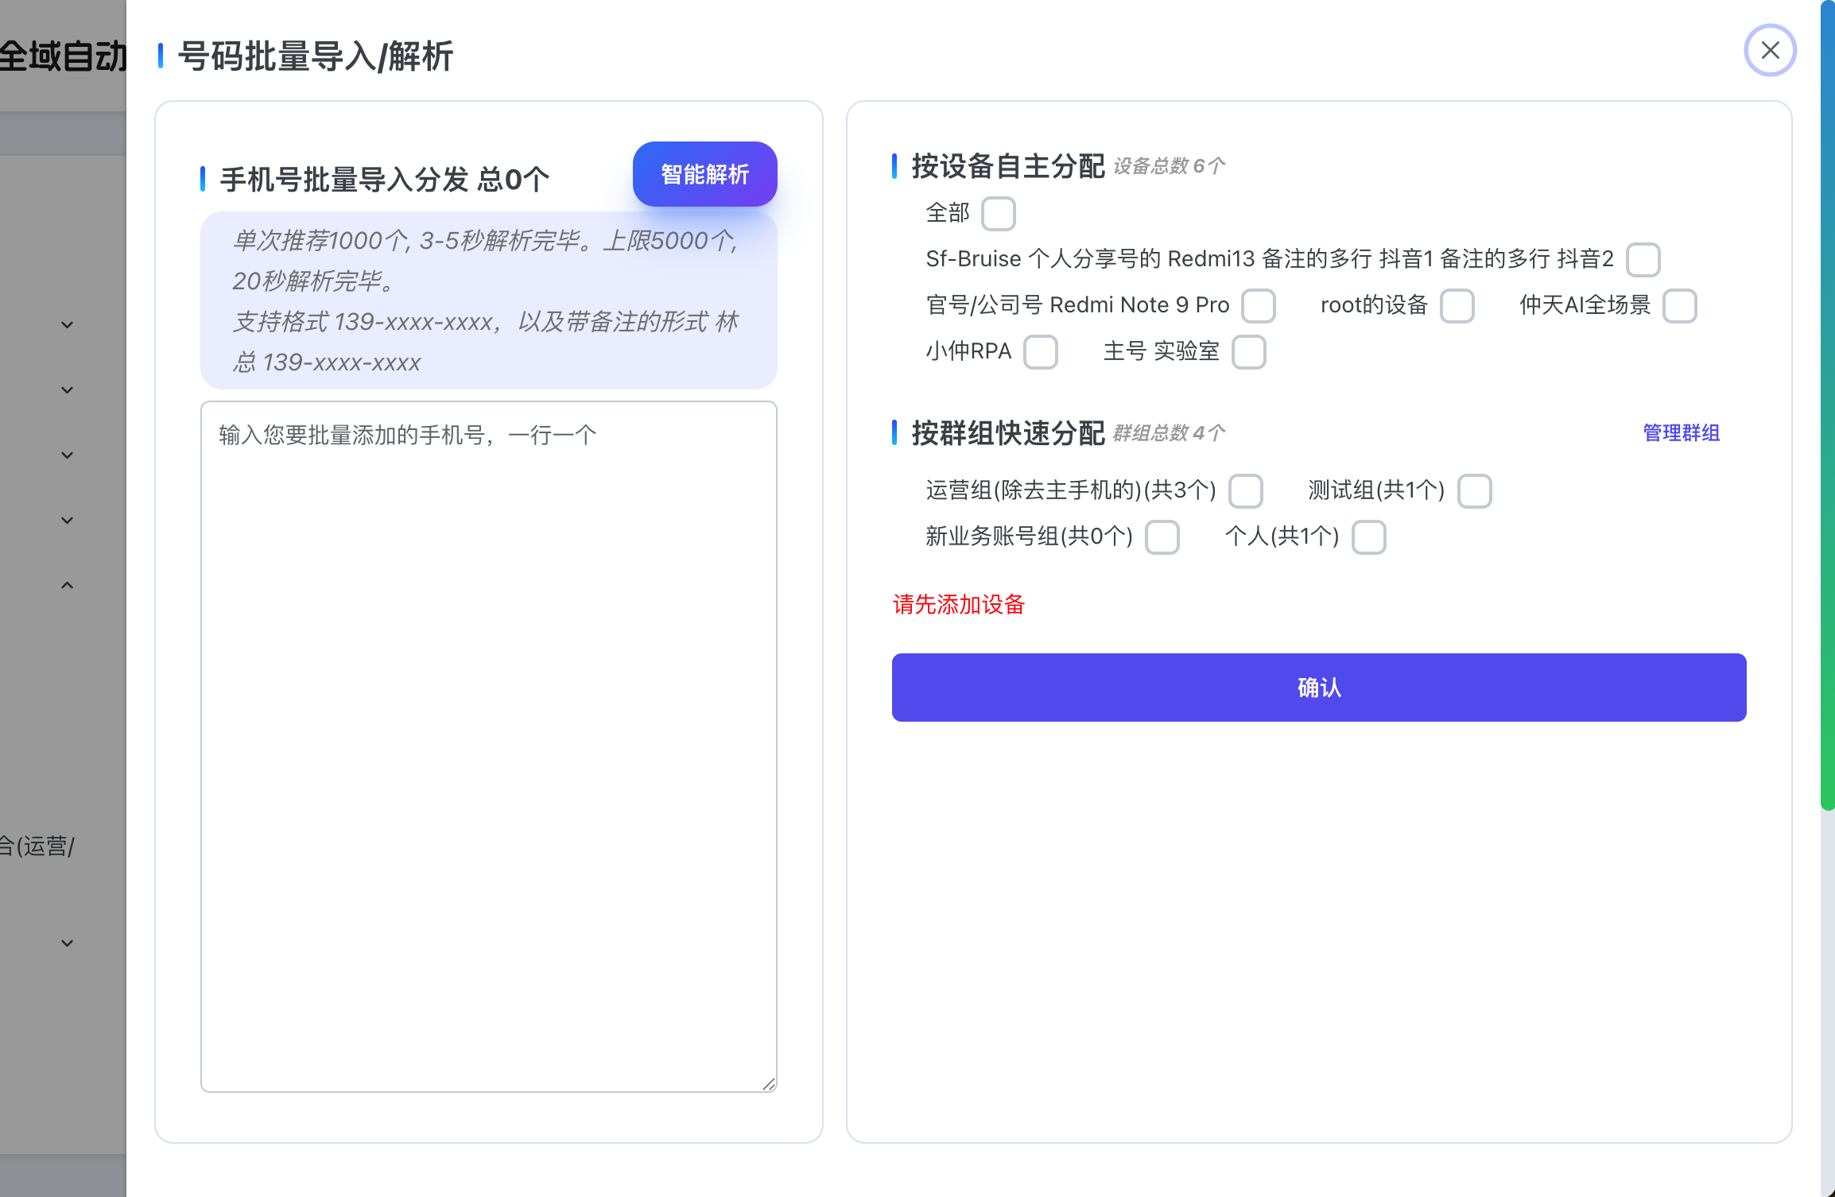The width and height of the screenshot is (1835, 1197).
Task: Click the 智能解析 button
Action: coord(704,174)
